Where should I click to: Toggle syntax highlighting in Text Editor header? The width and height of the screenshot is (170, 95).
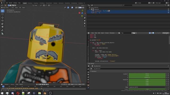pos(153,33)
